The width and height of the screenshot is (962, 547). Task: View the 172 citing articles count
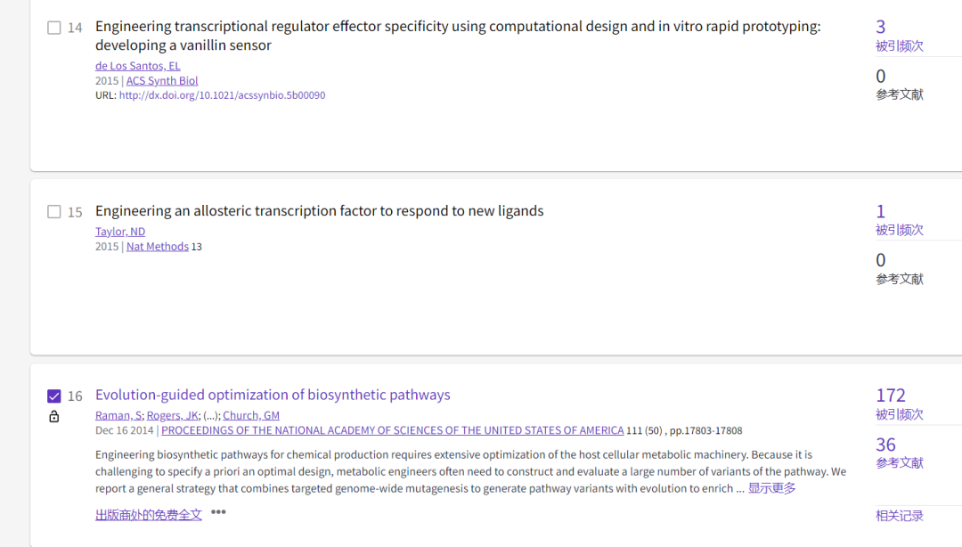[890, 396]
